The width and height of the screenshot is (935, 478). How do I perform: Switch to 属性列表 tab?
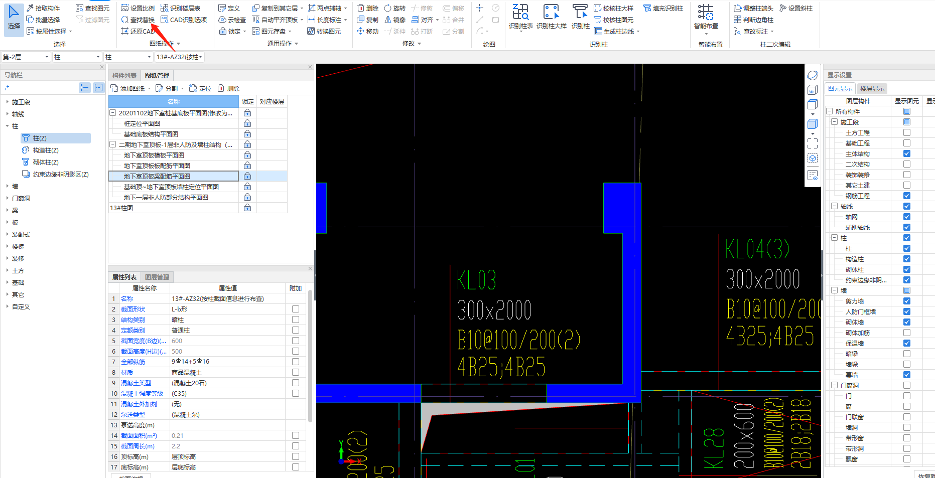(x=124, y=277)
